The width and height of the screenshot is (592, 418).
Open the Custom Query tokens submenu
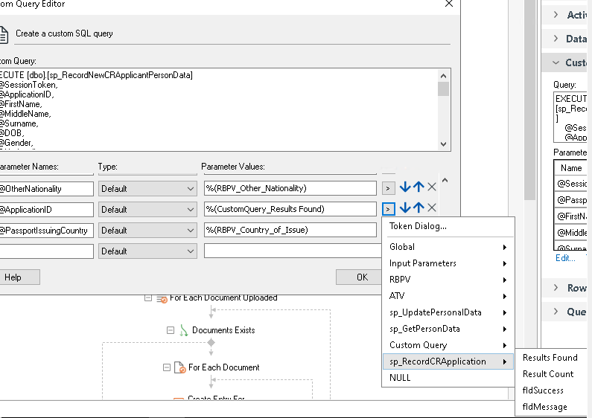coord(448,345)
